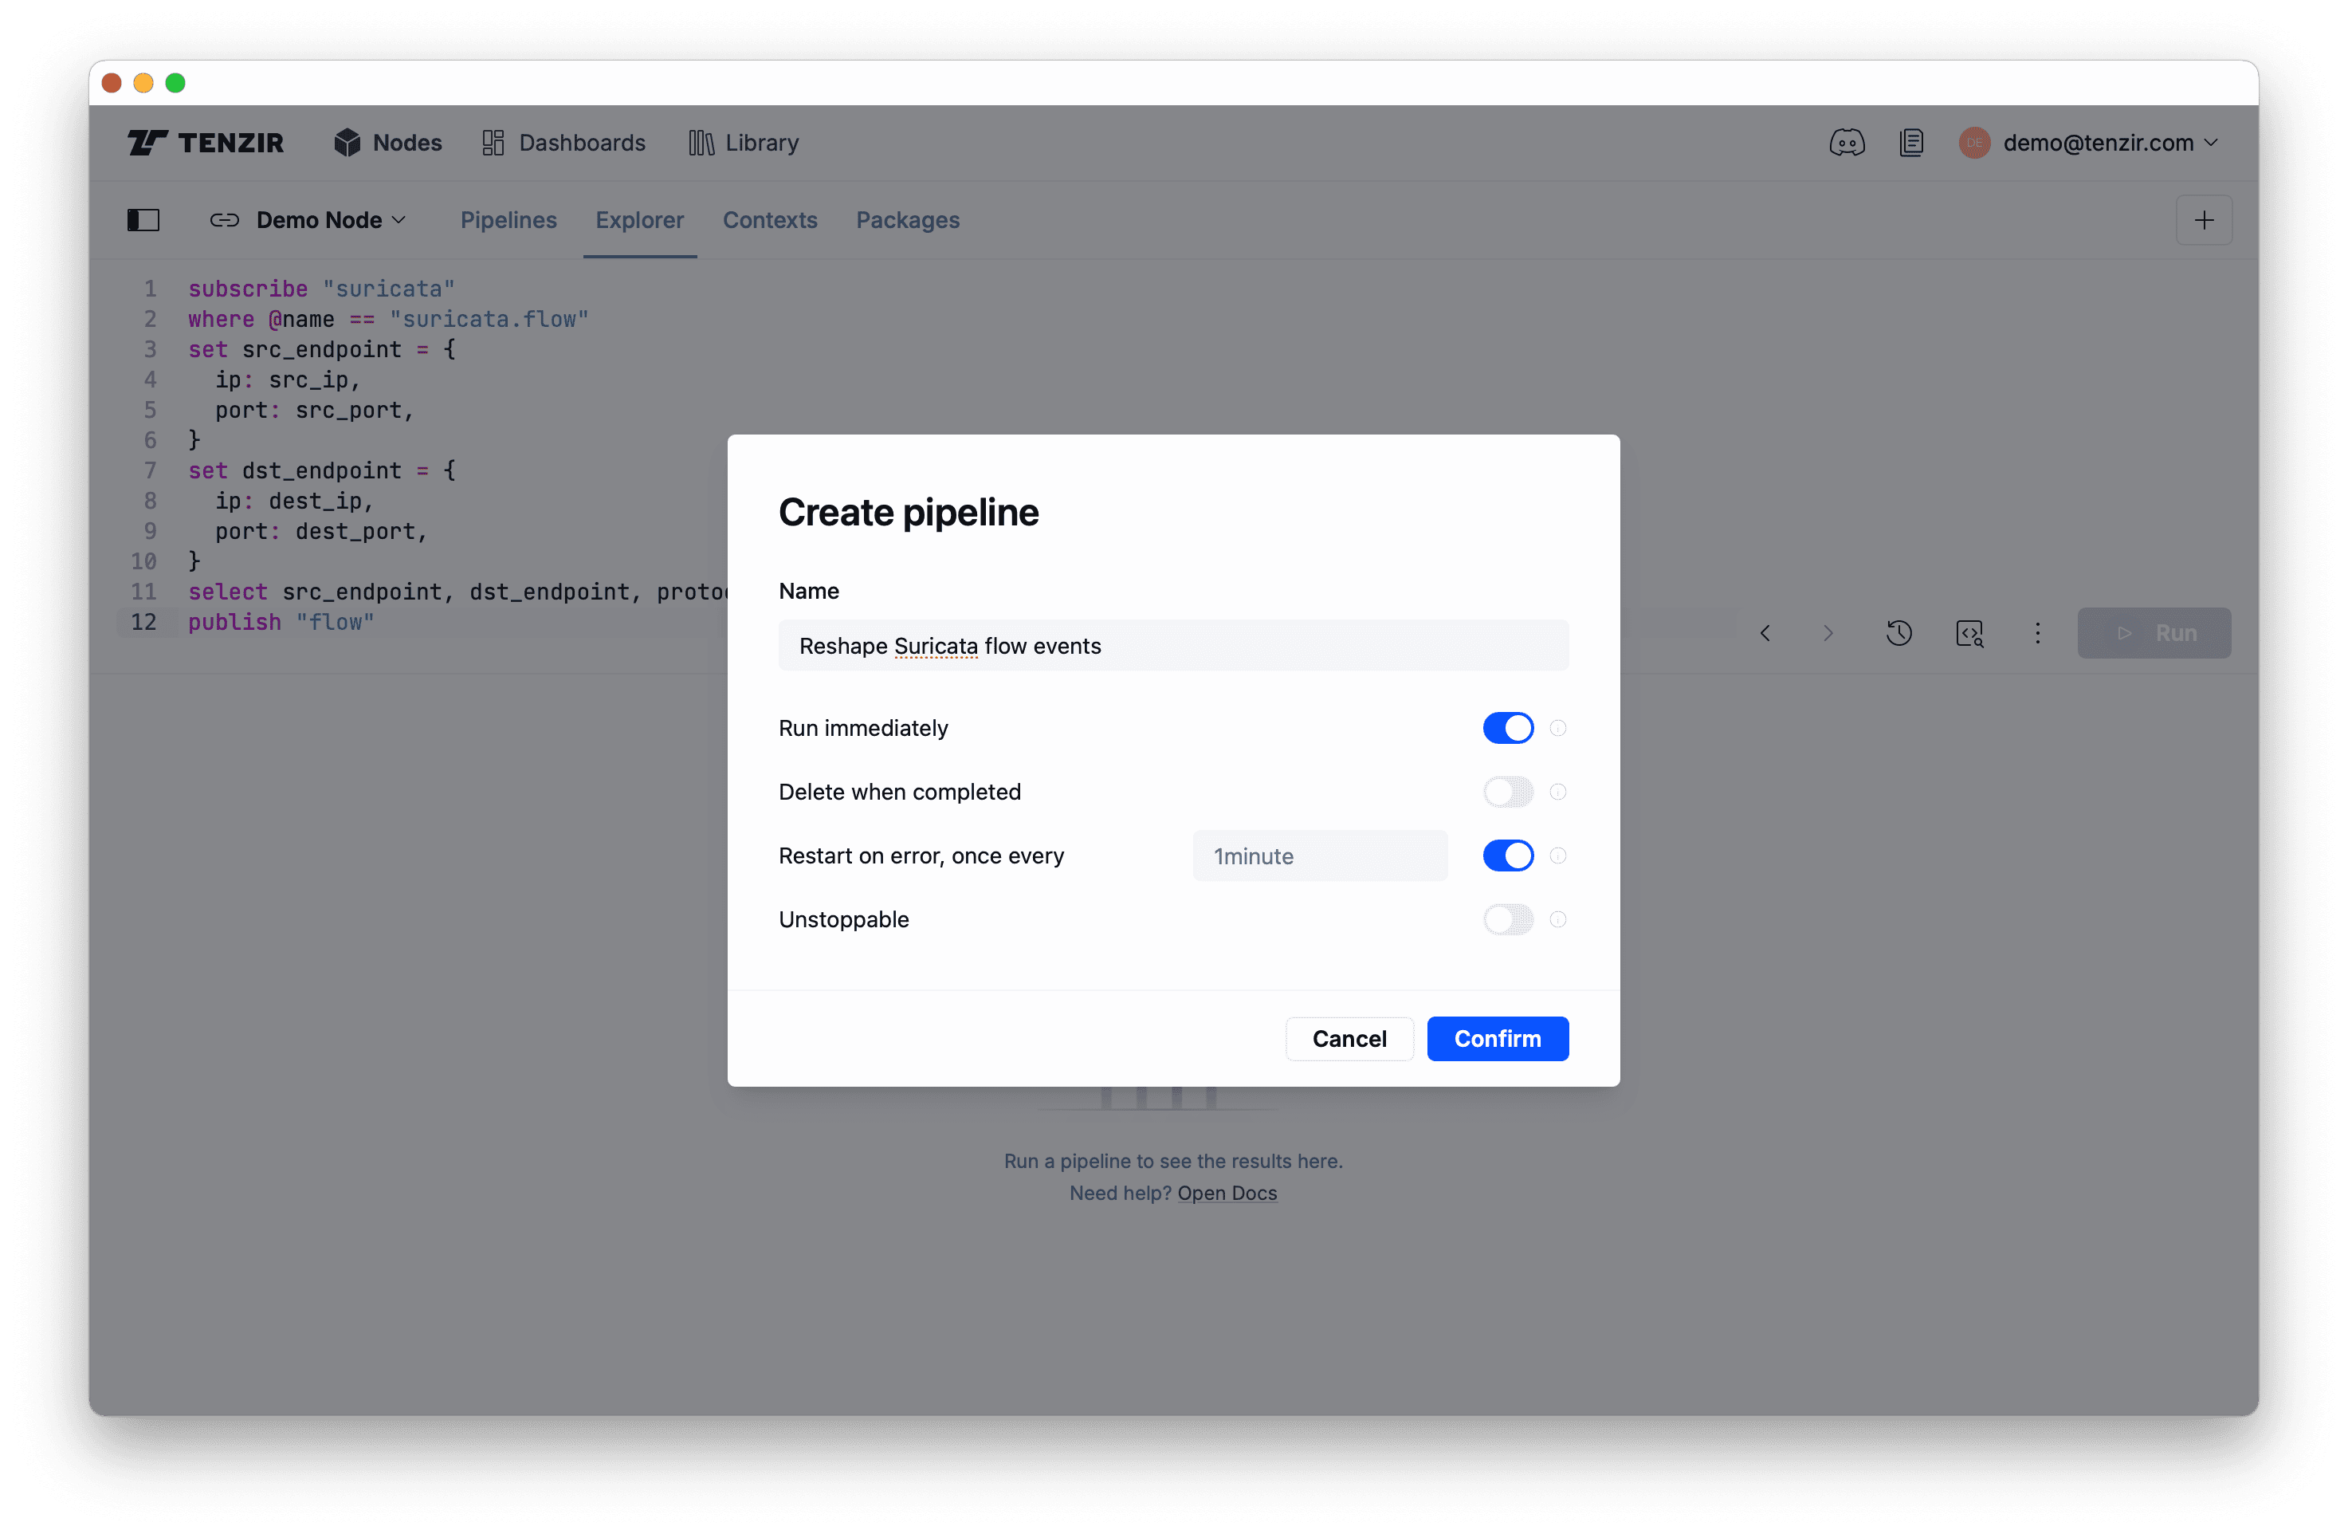The width and height of the screenshot is (2348, 1534).
Task: Switch to the Contexts tab
Action: click(769, 220)
